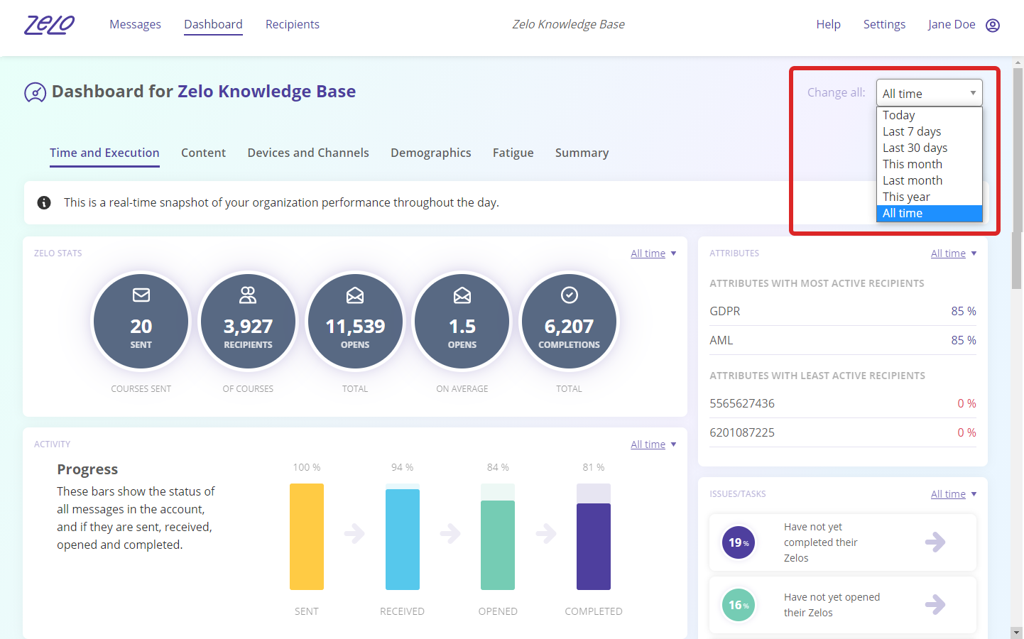Screen dimensions: 1024x639
Task: Click the yellow Sent progress bar
Action: coord(307,537)
